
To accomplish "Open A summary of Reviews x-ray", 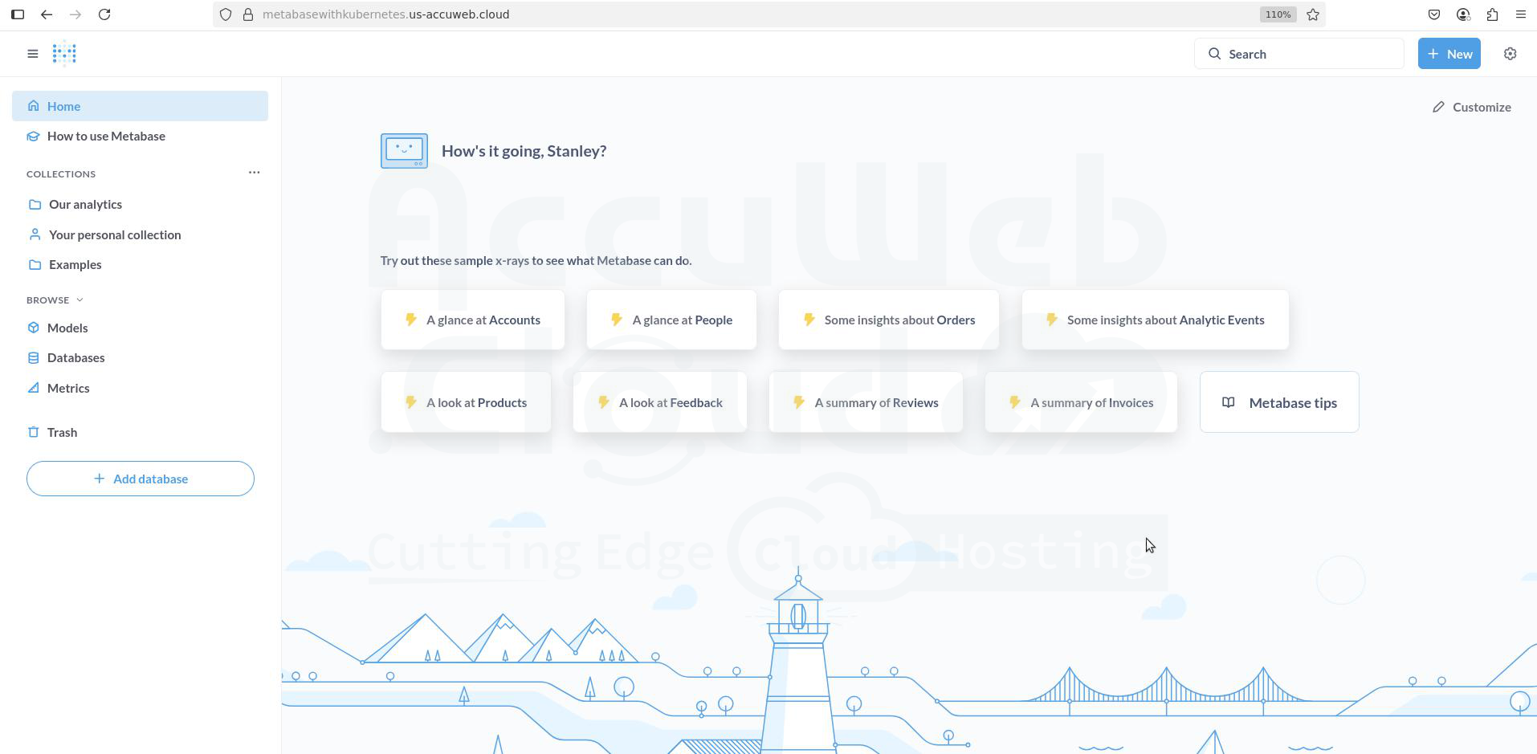I will (x=866, y=402).
